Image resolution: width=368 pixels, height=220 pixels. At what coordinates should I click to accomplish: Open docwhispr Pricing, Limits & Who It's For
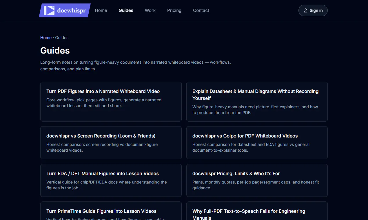[257, 180]
